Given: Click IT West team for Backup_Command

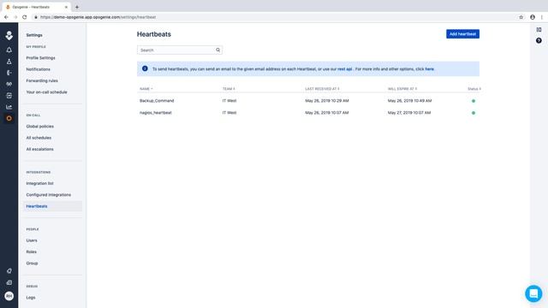Looking at the screenshot, I should (229, 101).
